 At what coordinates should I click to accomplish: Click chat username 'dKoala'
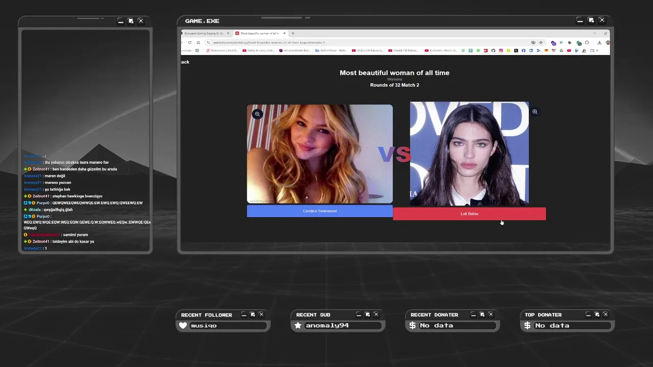tap(35, 209)
